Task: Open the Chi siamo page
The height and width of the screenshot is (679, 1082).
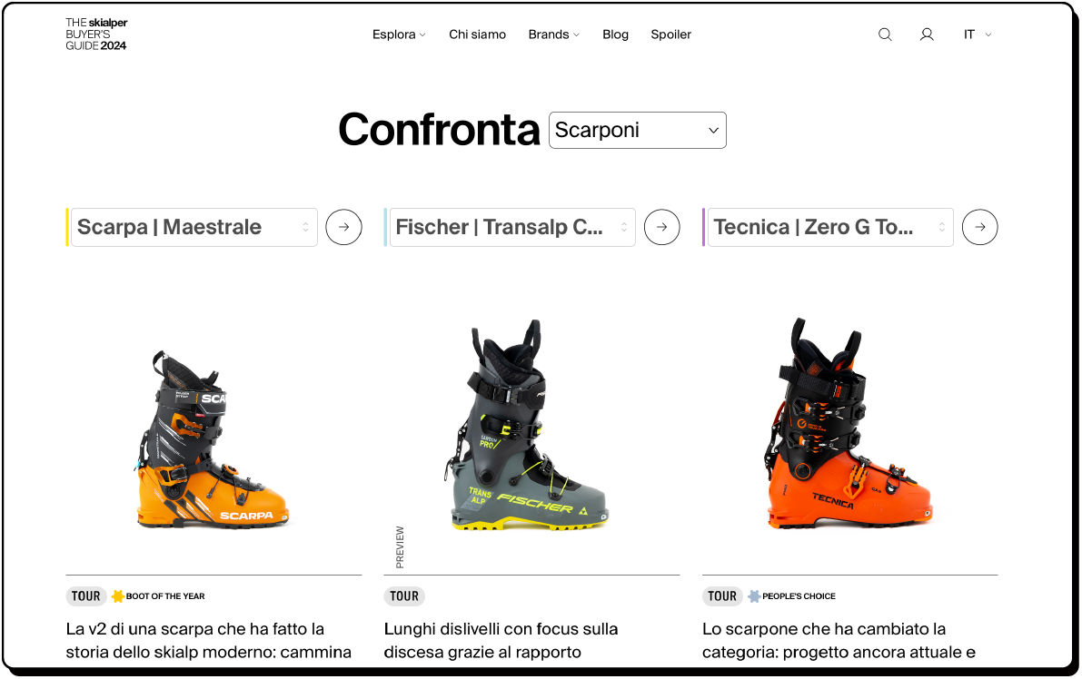Action: 477,34
